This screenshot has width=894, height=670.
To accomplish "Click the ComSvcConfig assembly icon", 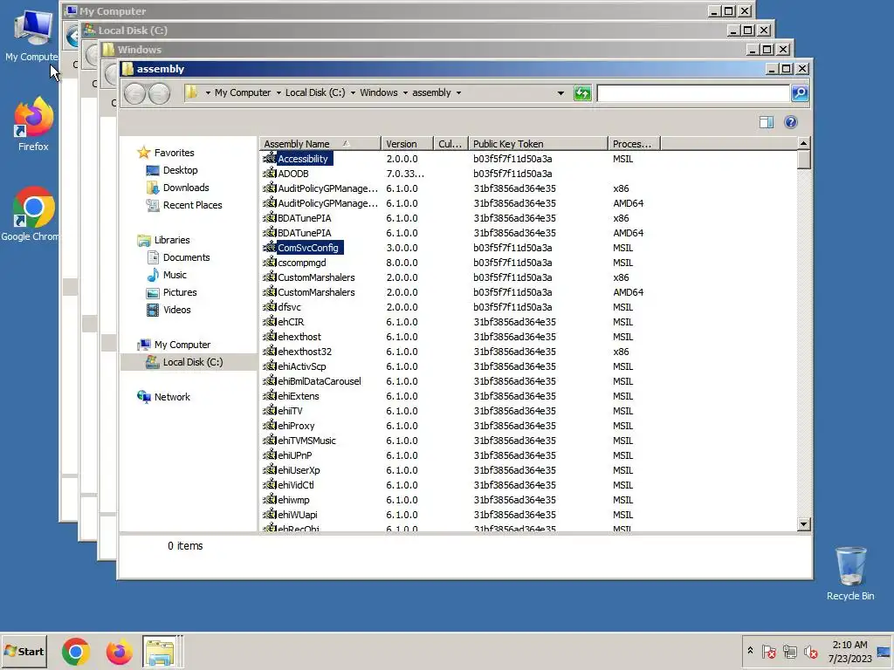I will pos(269,247).
